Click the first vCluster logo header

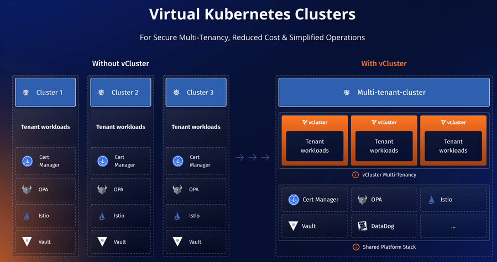[x=315, y=122]
